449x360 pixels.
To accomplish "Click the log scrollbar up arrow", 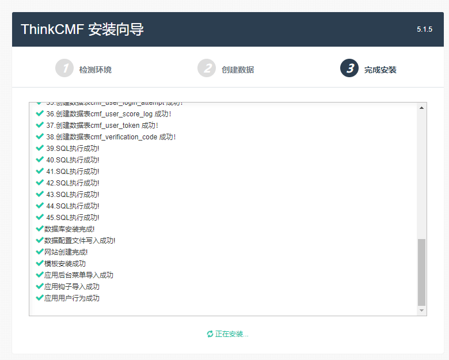I will (x=421, y=108).
